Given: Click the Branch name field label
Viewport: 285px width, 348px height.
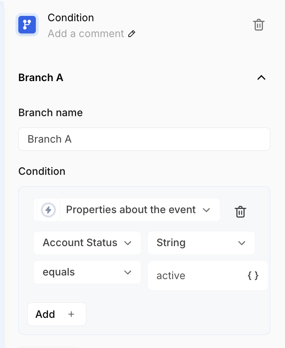Looking at the screenshot, I should 50,112.
